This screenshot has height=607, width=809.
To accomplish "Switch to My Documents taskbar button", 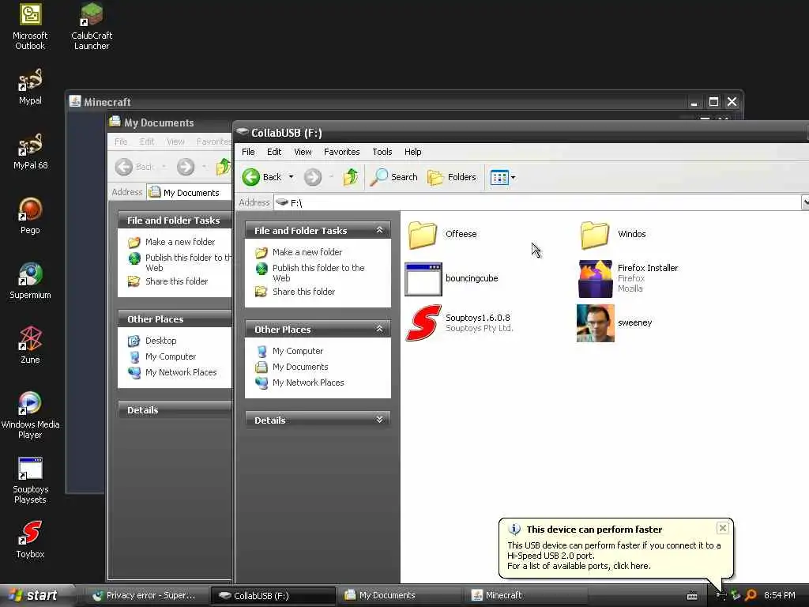I will click(x=400, y=596).
